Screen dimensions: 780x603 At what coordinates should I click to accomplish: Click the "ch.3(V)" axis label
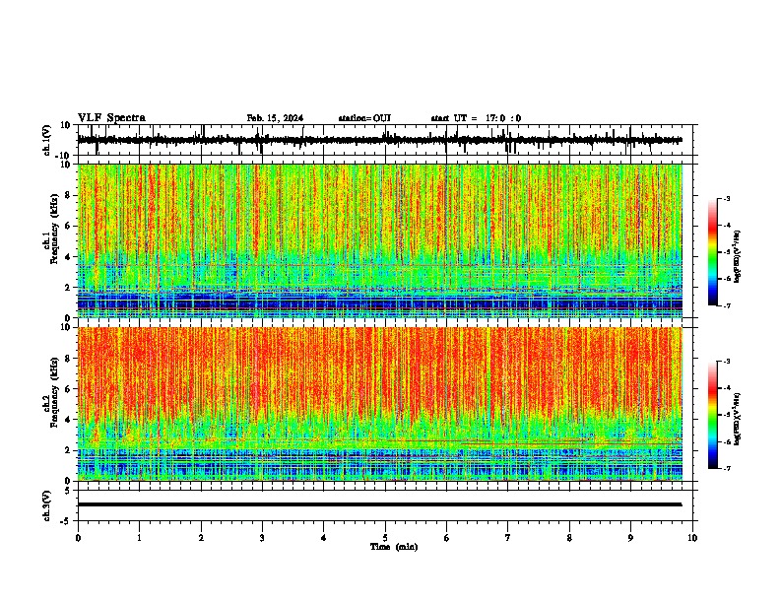(46, 506)
